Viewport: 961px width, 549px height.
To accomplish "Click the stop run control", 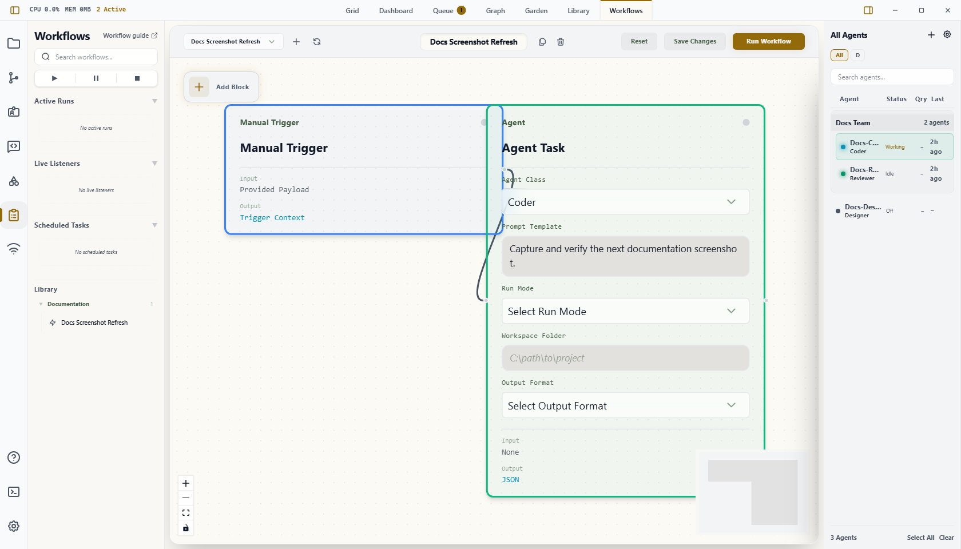I will point(137,78).
